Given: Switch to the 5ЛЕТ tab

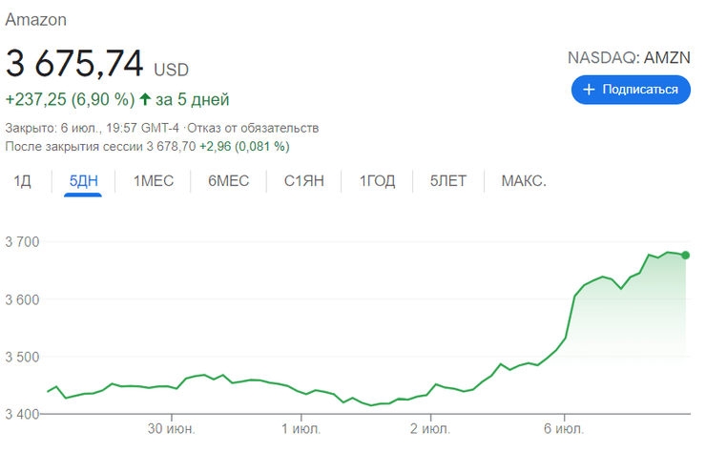Looking at the screenshot, I should pyautogui.click(x=448, y=181).
